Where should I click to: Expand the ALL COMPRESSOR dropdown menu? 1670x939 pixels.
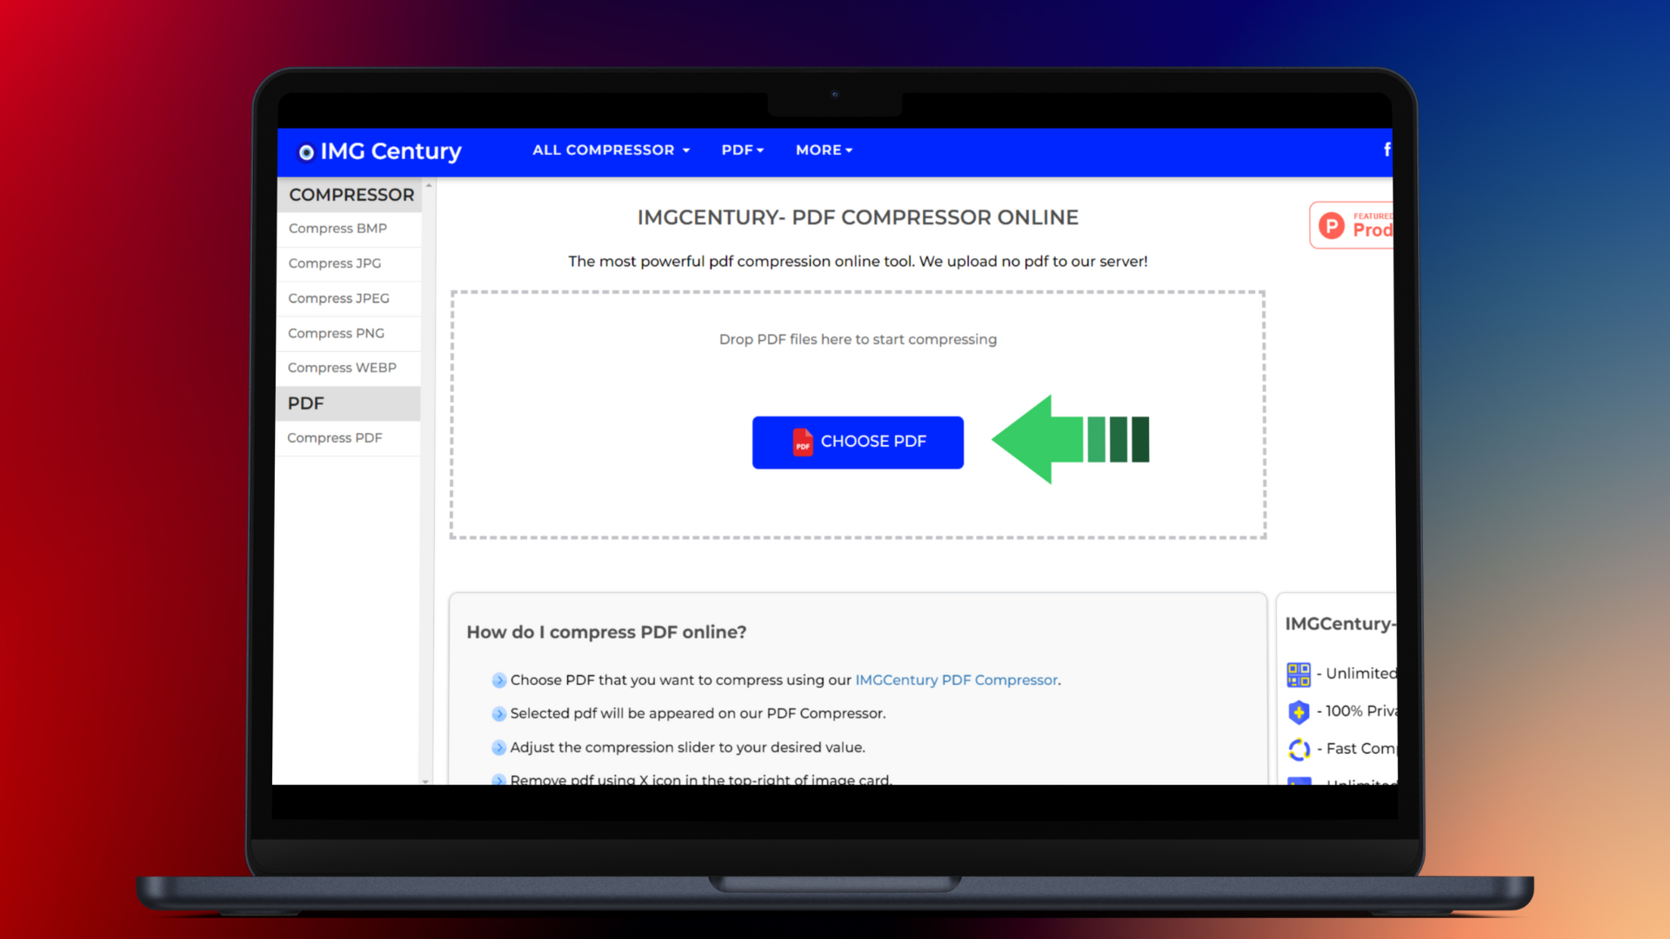tap(611, 150)
